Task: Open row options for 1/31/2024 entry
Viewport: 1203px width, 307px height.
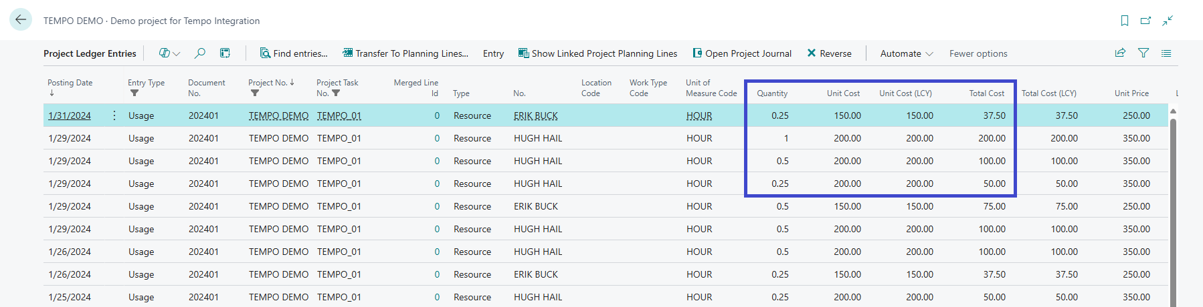Action: (114, 115)
